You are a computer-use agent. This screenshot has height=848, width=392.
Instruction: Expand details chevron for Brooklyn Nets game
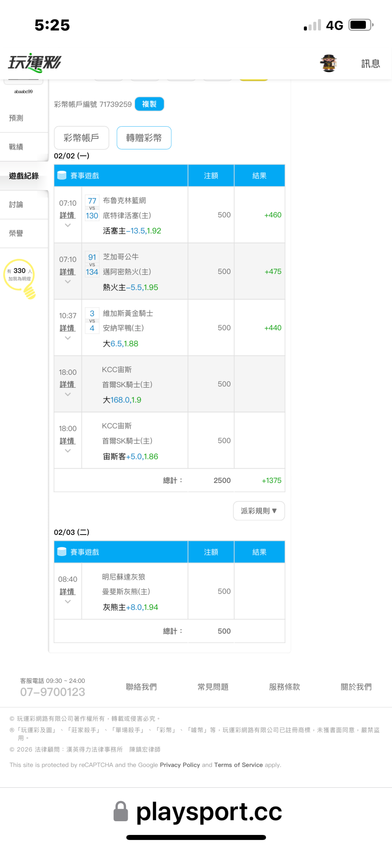68,225
